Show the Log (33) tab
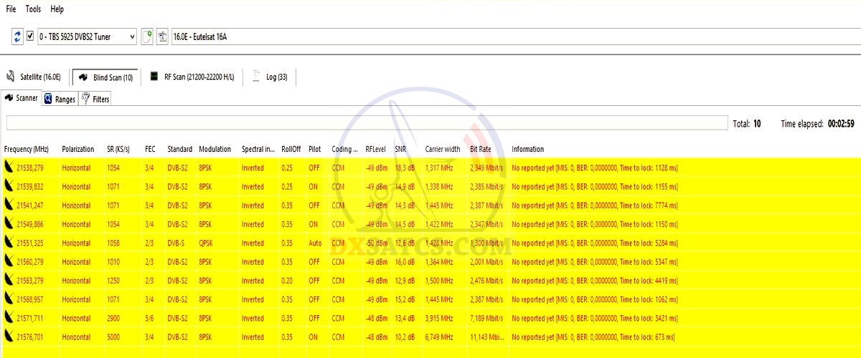Screen dimensions: 861x358 coord(270,77)
